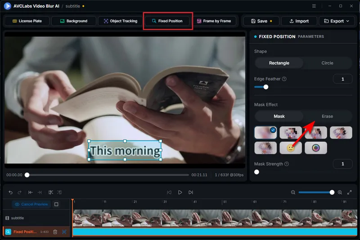Split the clip with the scissors tool
This screenshot has width=360, height=240.
tap(51, 192)
